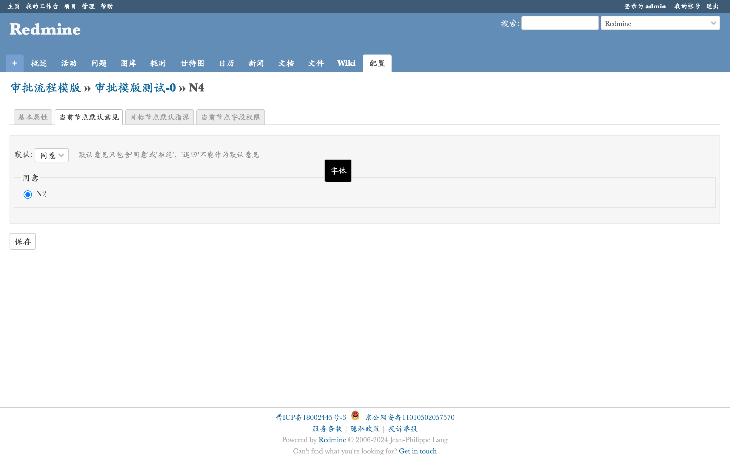Image resolution: width=730 pixels, height=460 pixels.
Task: Click inside the 搜索 input field
Action: tap(560, 23)
